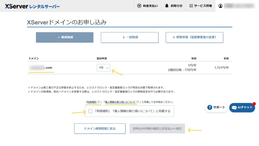Screen dimensions: 259x146
Task: Click the 更新 column header
Action: pos(226,59)
